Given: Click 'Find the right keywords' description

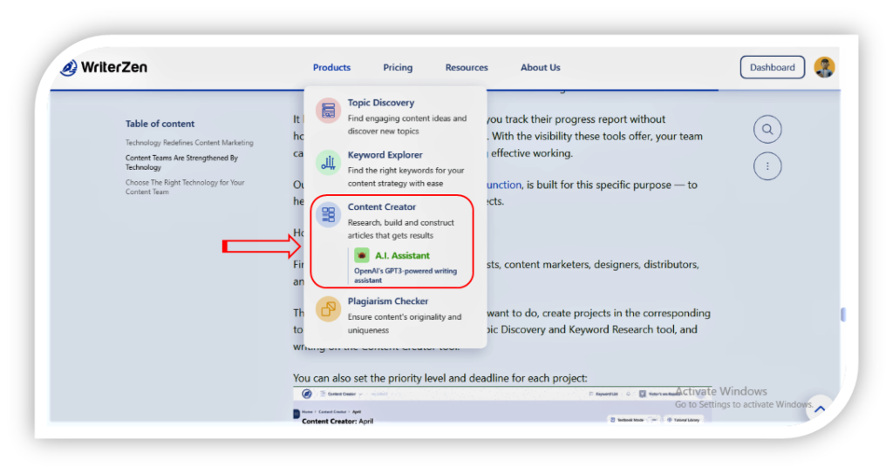Looking at the screenshot, I should click(x=406, y=177).
